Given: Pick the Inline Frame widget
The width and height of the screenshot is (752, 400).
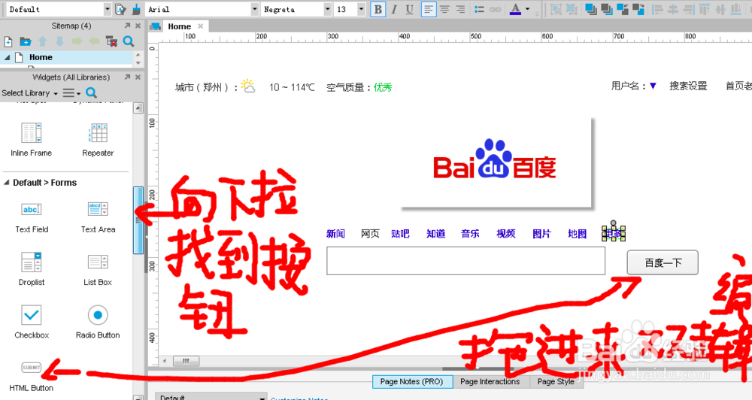Looking at the screenshot, I should [x=31, y=140].
